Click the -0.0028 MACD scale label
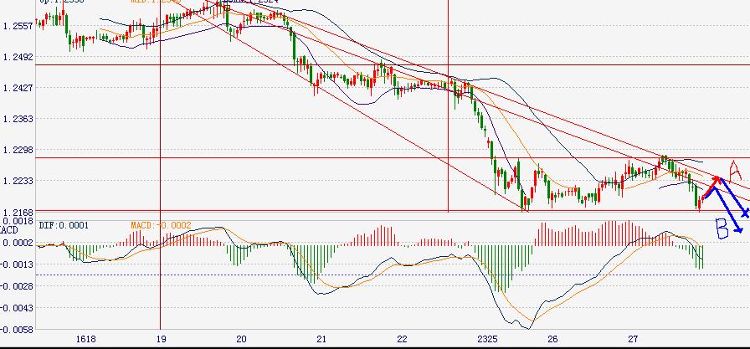The height and width of the screenshot is (349, 750). coord(16,286)
